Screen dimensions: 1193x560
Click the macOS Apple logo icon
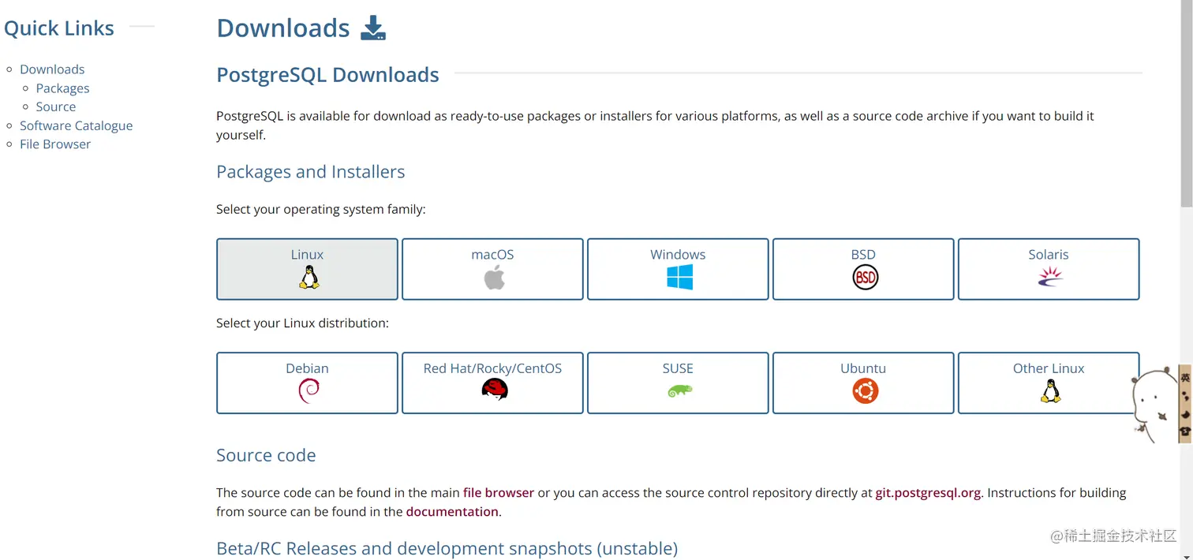494,278
